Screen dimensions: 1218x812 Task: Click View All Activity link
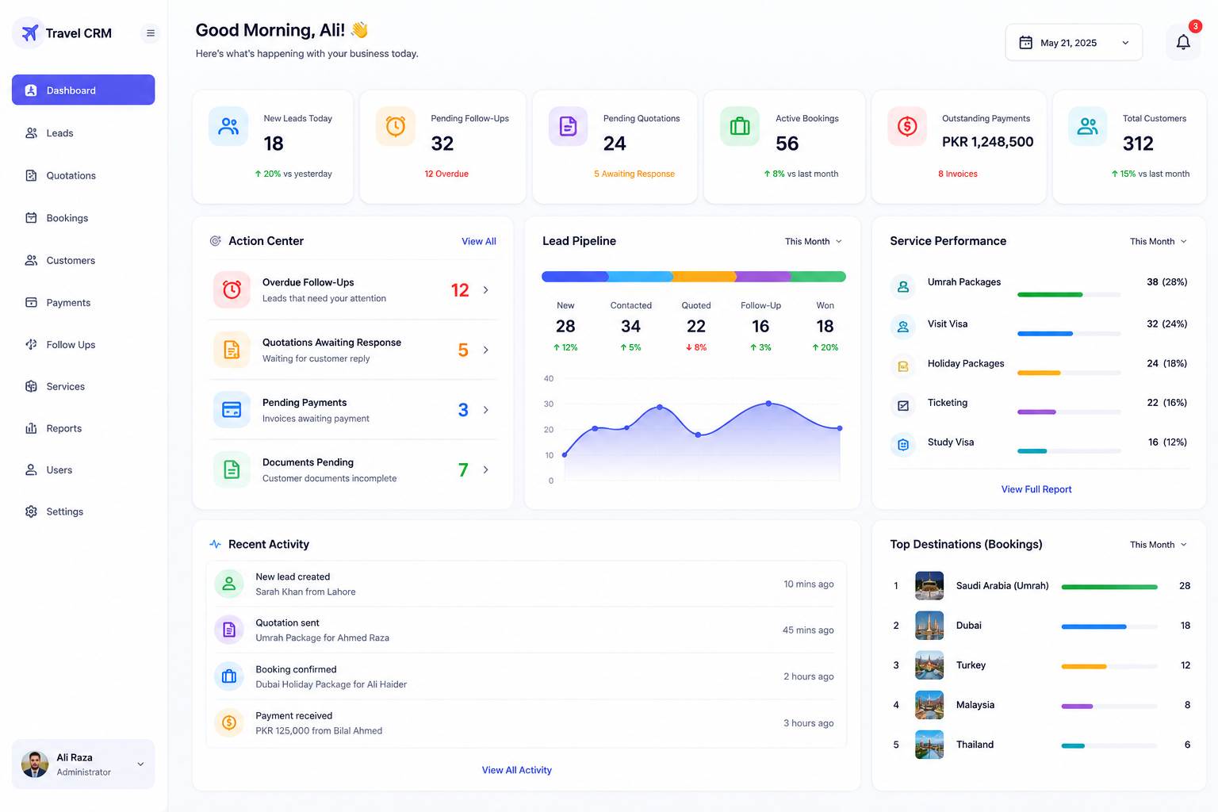click(x=517, y=770)
